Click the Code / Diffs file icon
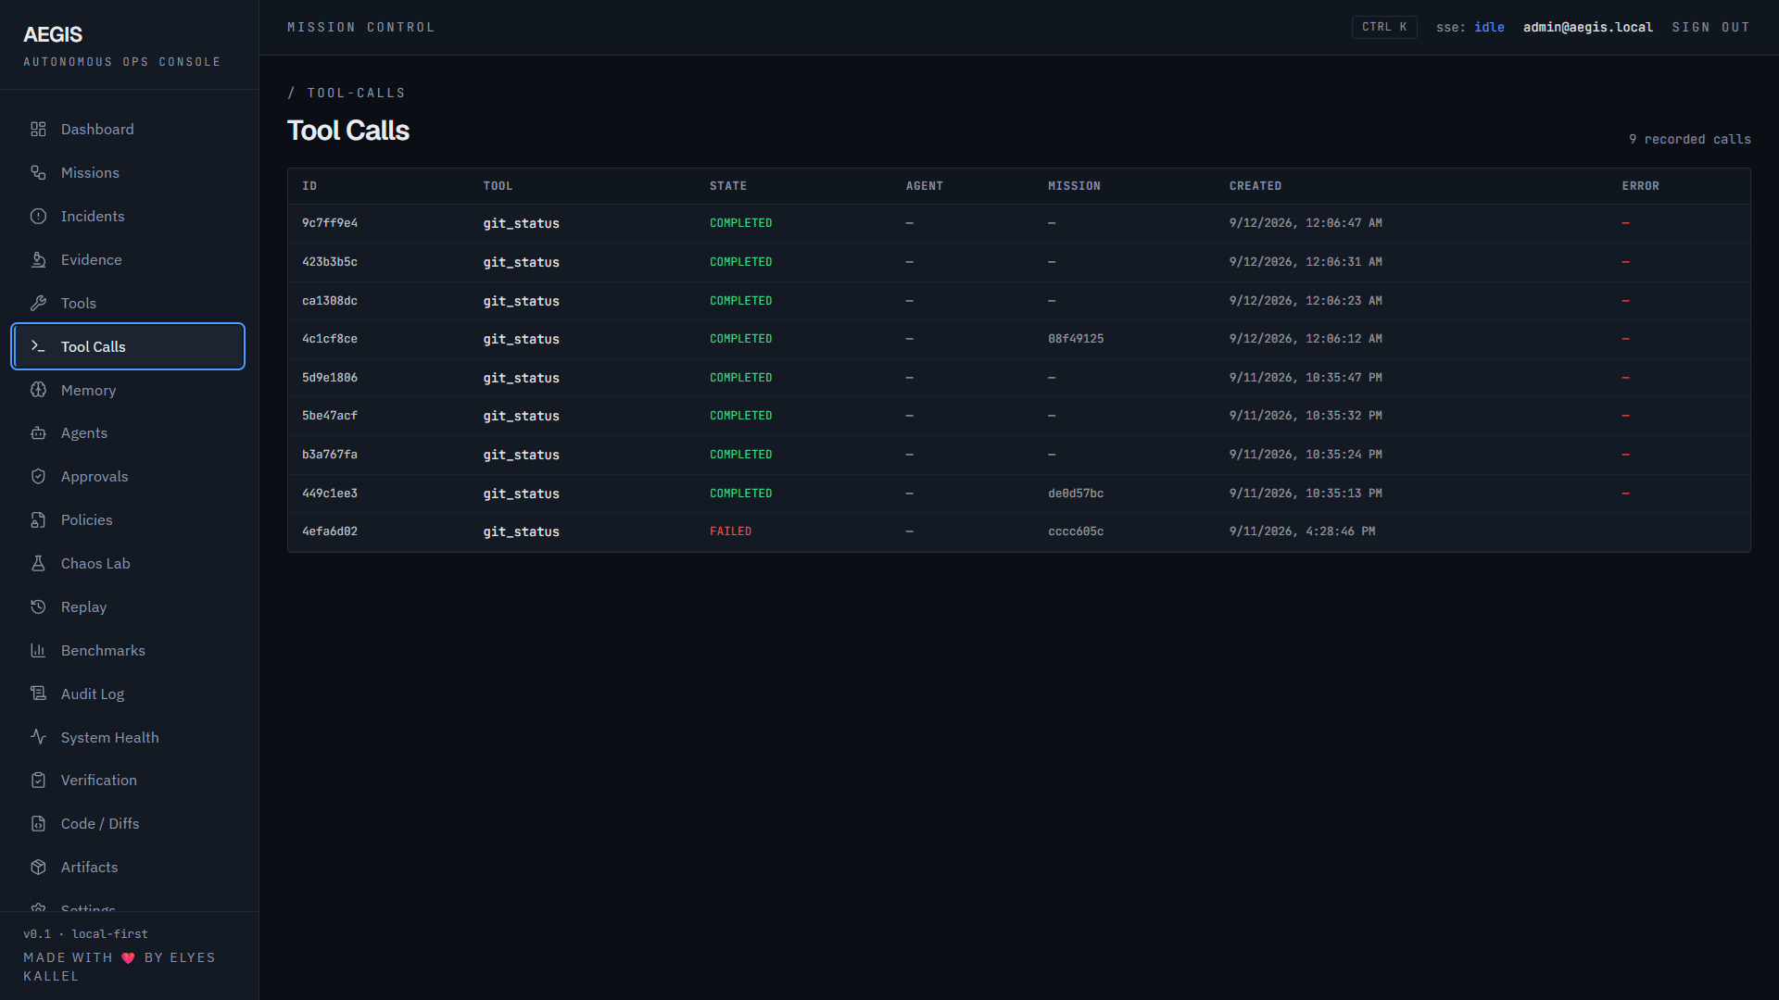The height and width of the screenshot is (1000, 1779). pos(38,824)
